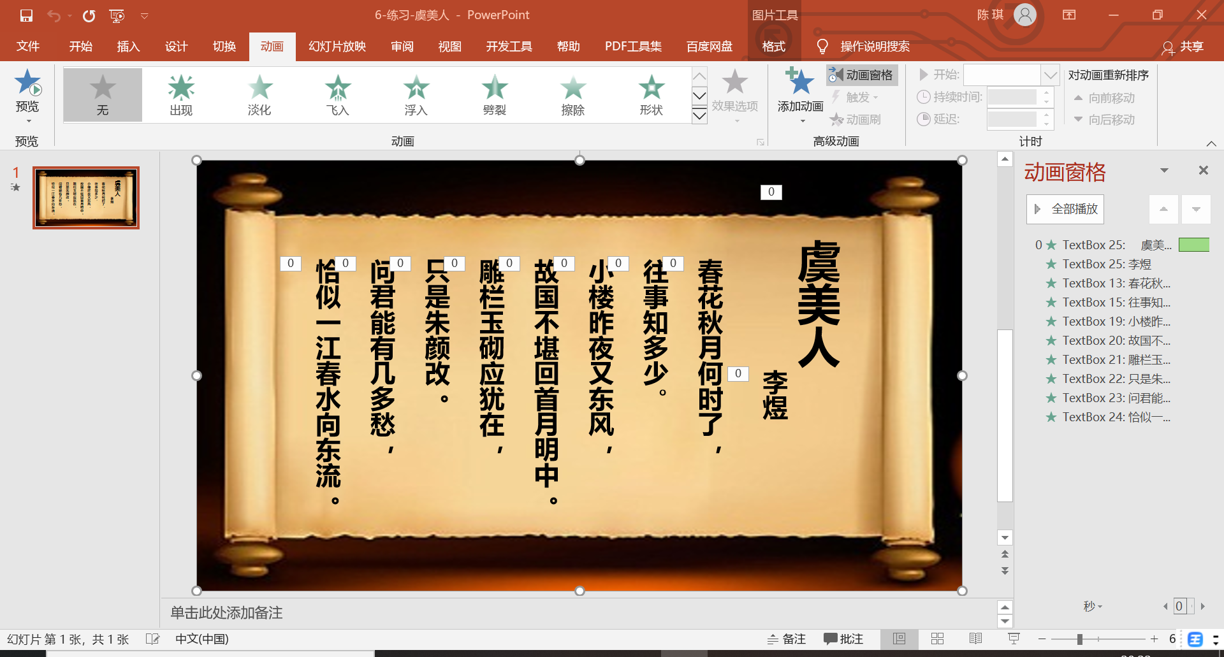
Task: Click the zoom out minus button
Action: click(1042, 639)
